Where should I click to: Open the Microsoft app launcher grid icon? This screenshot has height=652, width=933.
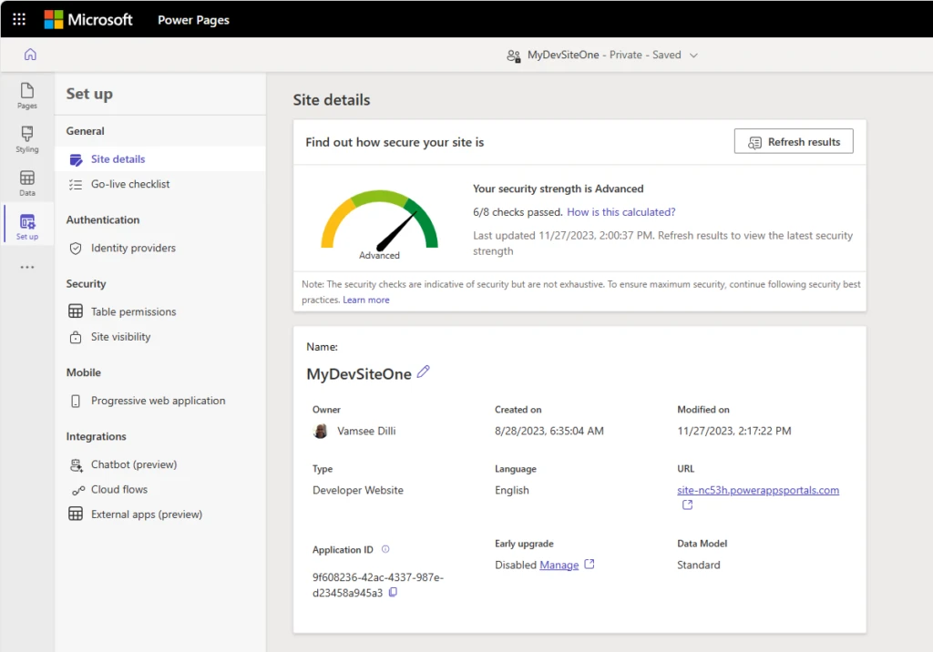point(18,18)
